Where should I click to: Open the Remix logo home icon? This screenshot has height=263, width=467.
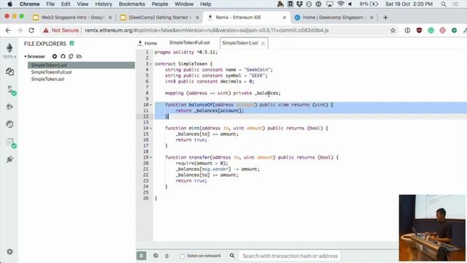coord(9,50)
